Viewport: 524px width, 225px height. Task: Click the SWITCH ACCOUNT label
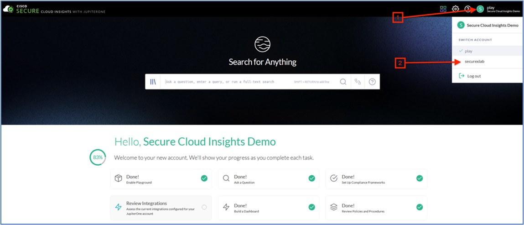475,40
